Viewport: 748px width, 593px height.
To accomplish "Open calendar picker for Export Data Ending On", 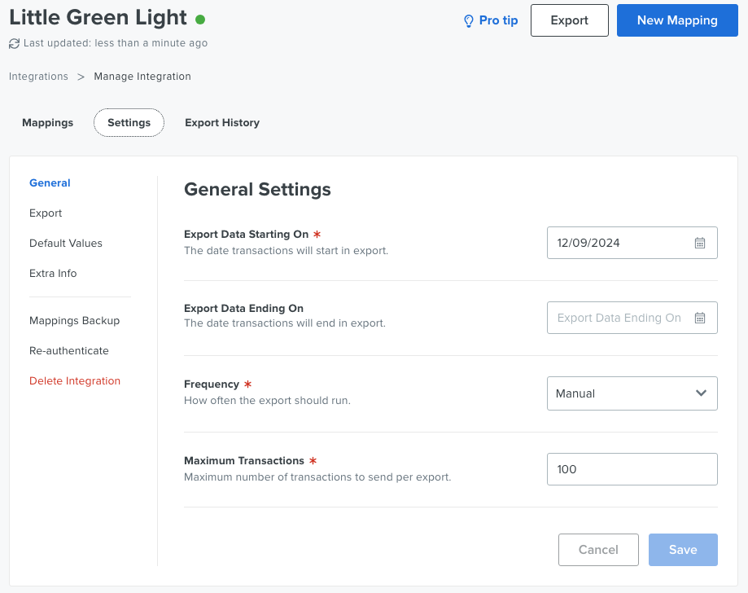I will (x=699, y=318).
